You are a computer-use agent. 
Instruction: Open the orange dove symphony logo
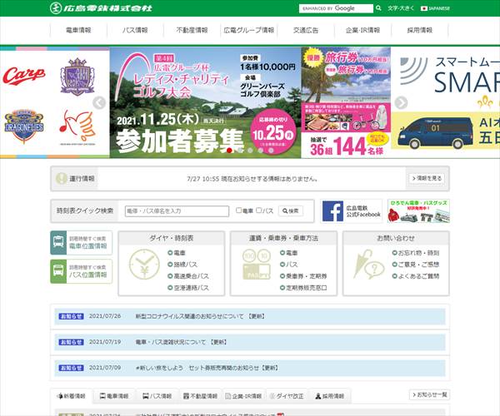point(77,127)
